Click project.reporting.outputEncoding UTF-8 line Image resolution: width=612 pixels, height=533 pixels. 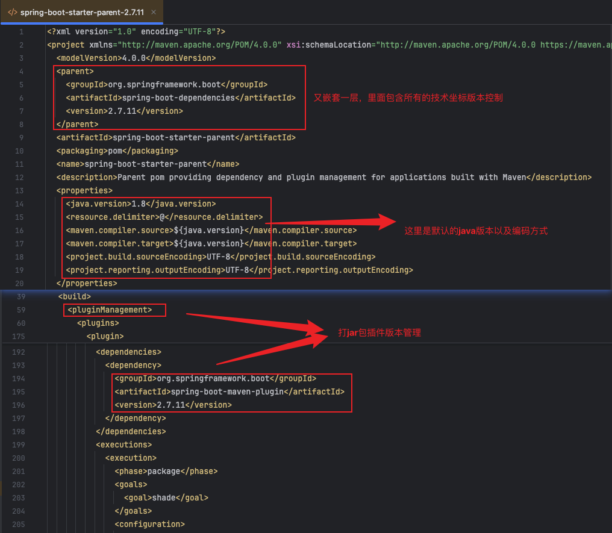point(239,270)
